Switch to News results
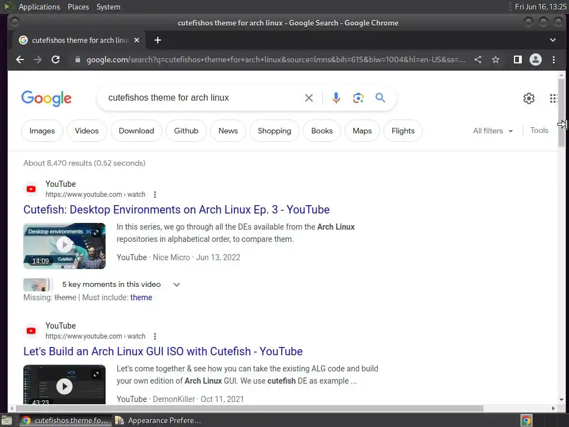Screen dimensions: 569x427 click(228, 131)
